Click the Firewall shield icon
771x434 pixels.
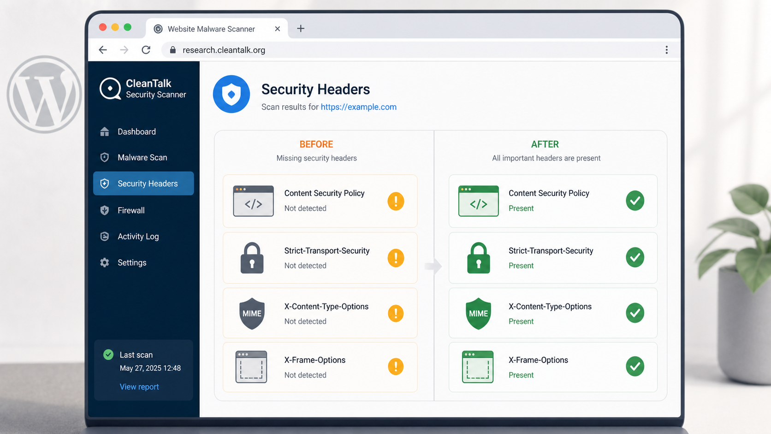coord(105,210)
